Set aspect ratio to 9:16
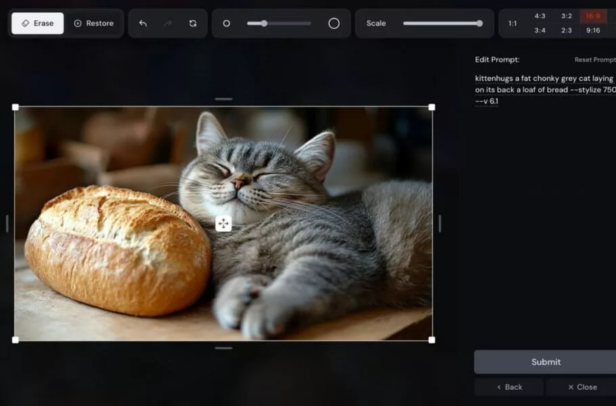This screenshot has width=616, height=406. (593, 30)
